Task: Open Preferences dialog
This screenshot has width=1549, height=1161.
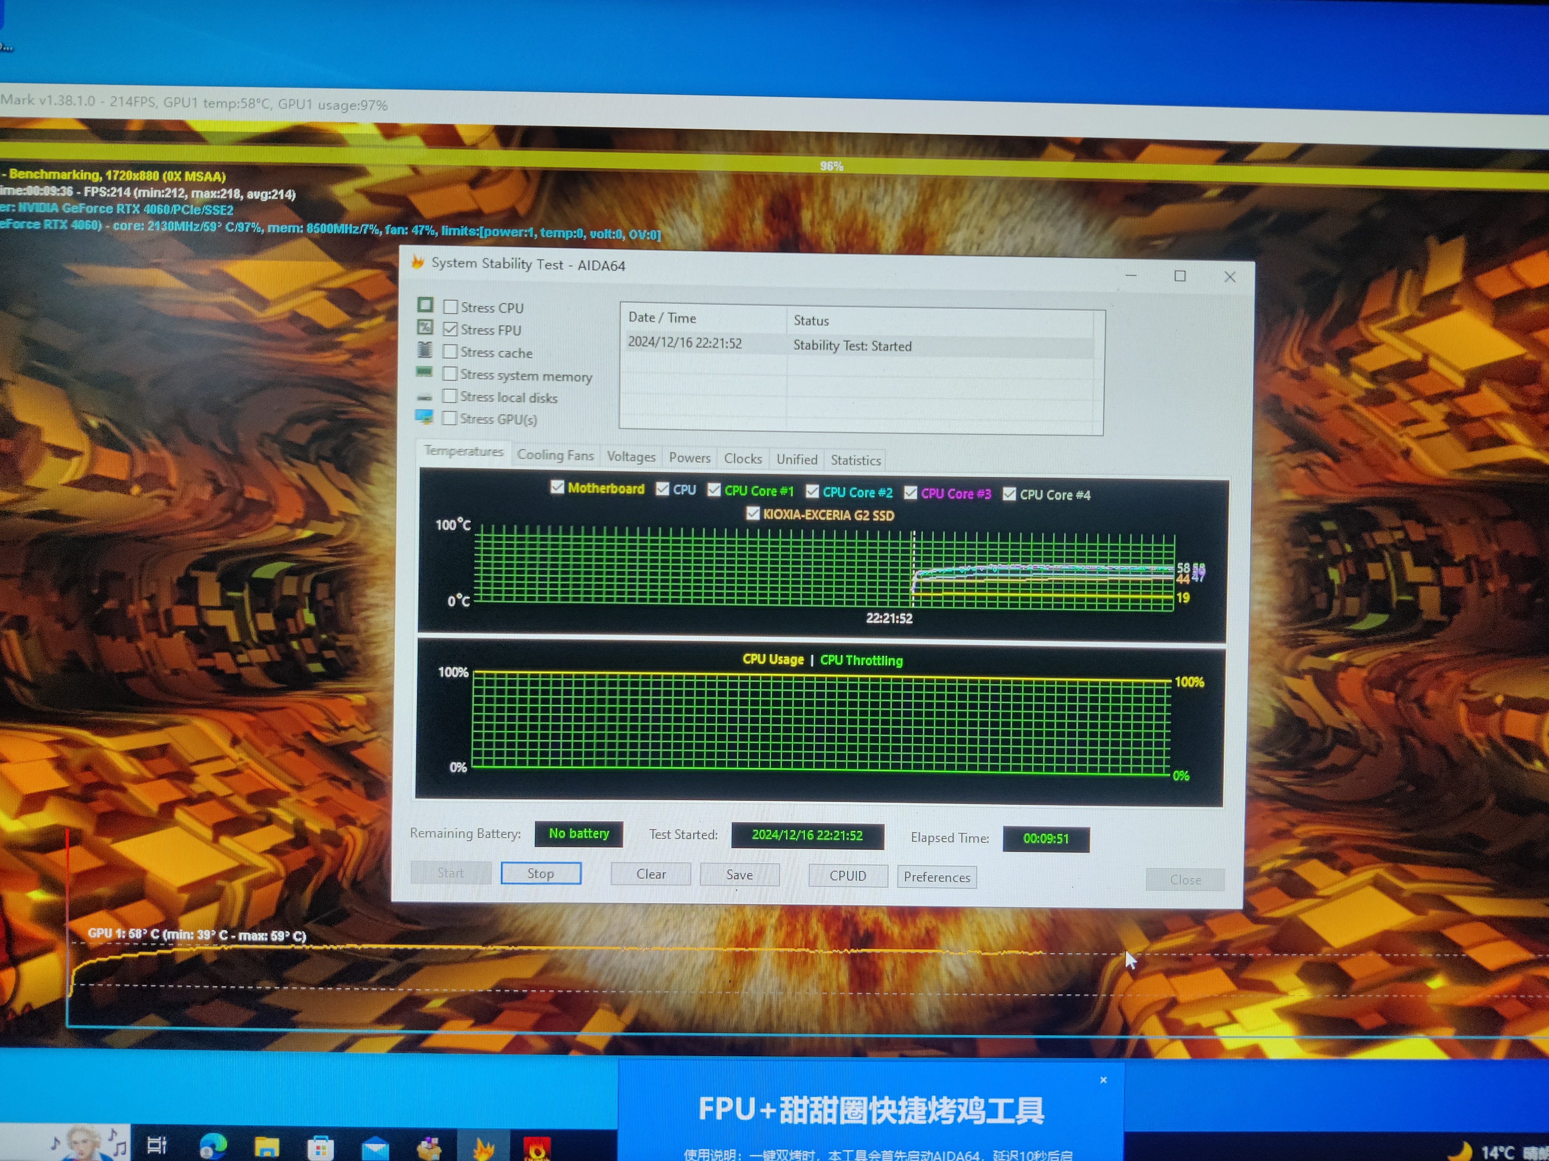Action: [x=937, y=878]
